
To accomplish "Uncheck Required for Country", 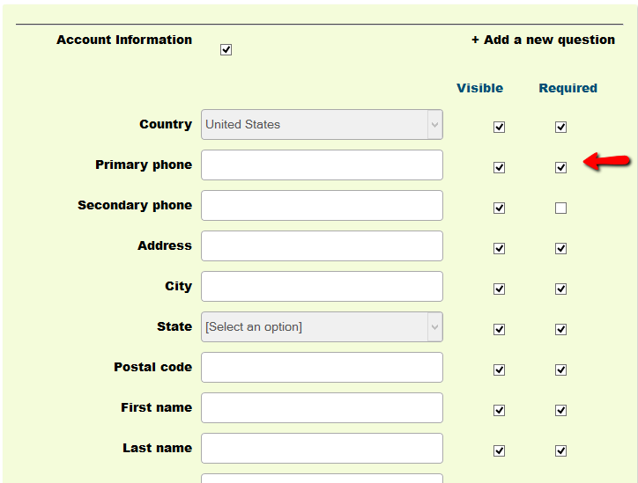I will pyautogui.click(x=560, y=127).
